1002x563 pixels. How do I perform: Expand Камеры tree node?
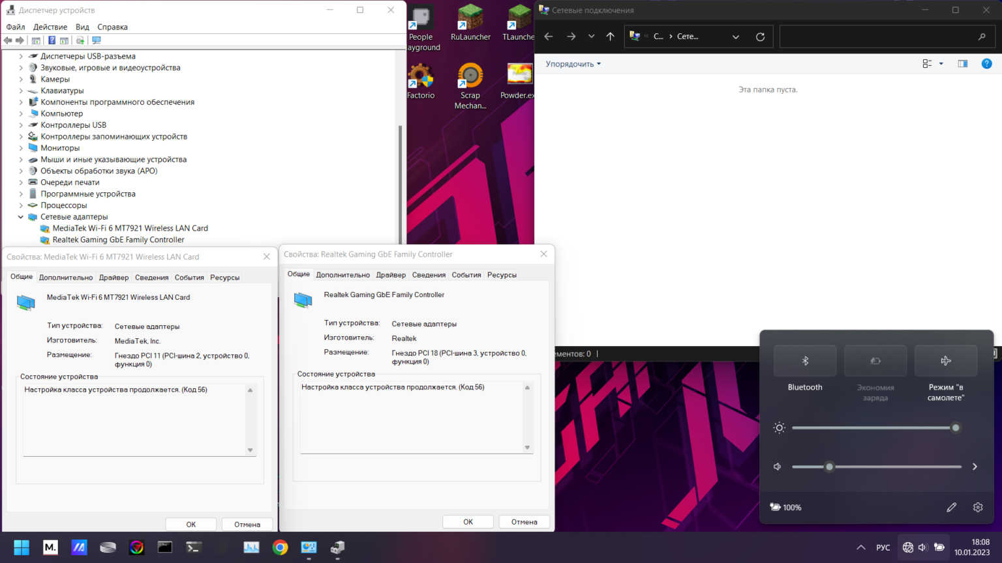tap(21, 79)
